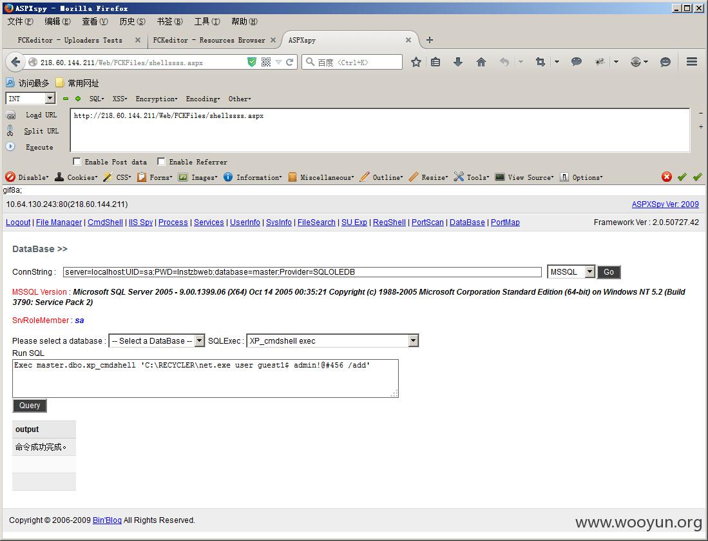This screenshot has width=708, height=541.
Task: Click Split URL in HackBar
Action: [x=41, y=131]
